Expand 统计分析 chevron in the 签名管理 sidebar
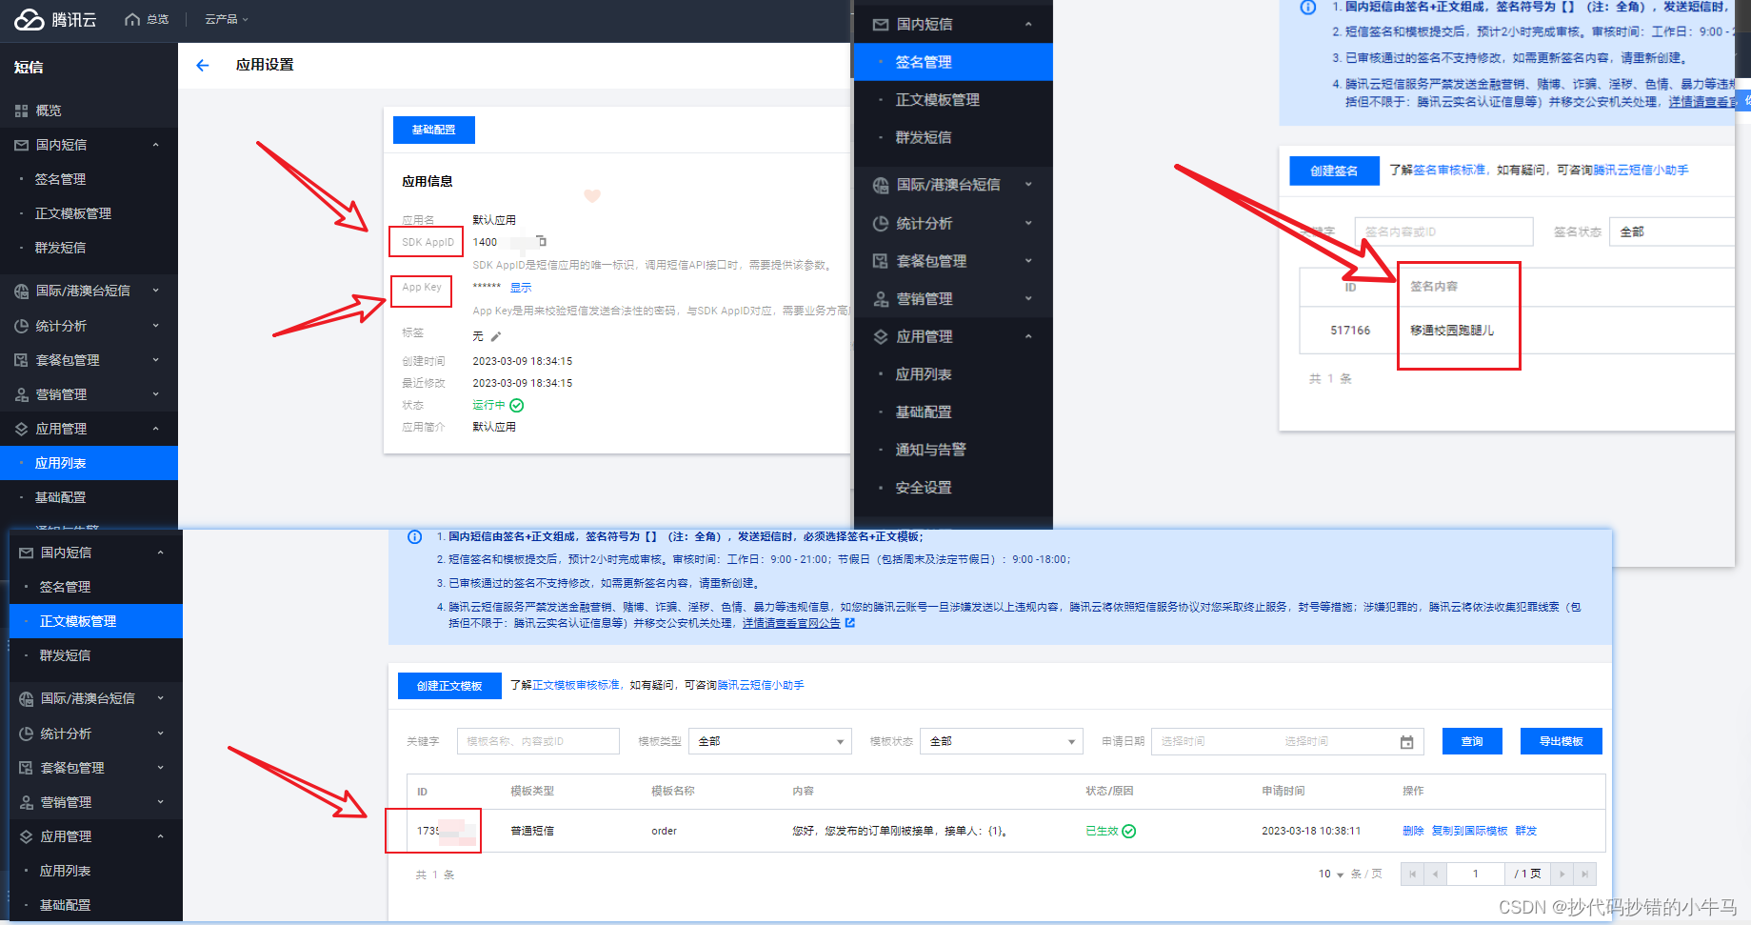 coord(1028,223)
